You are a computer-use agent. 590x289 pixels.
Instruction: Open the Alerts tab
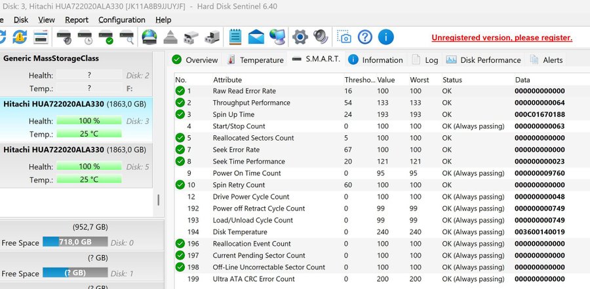tap(545, 60)
